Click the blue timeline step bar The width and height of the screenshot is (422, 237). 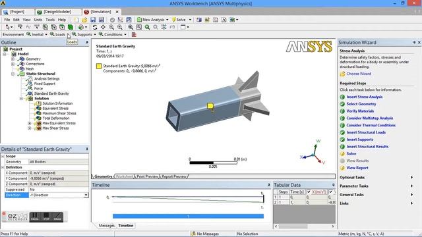click(x=188, y=216)
